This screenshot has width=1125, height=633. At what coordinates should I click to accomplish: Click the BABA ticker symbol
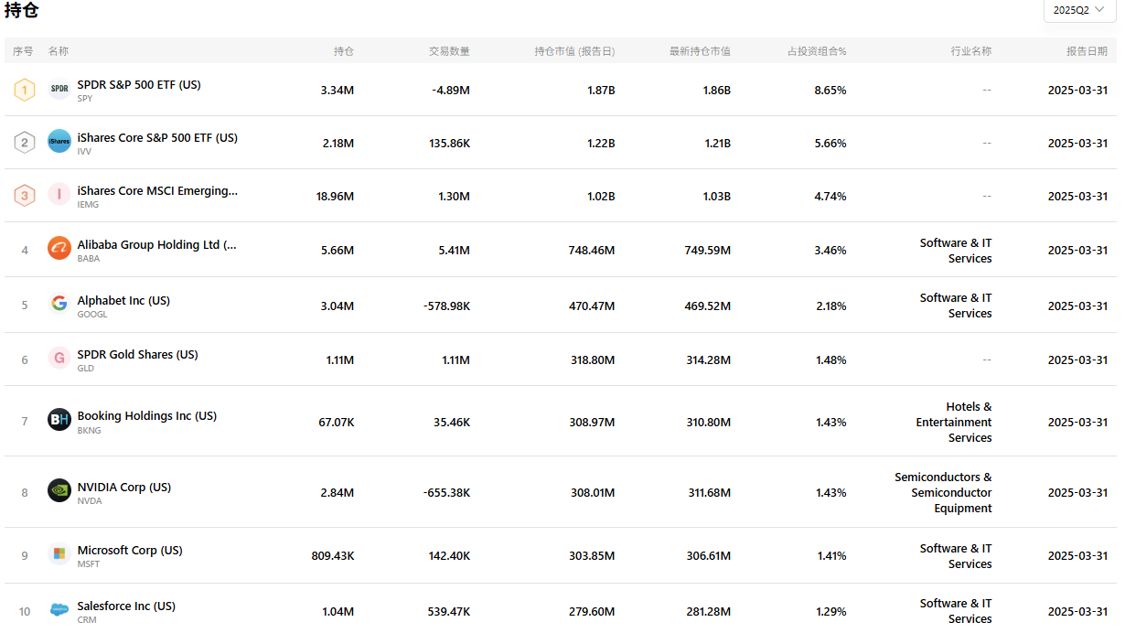click(x=89, y=259)
